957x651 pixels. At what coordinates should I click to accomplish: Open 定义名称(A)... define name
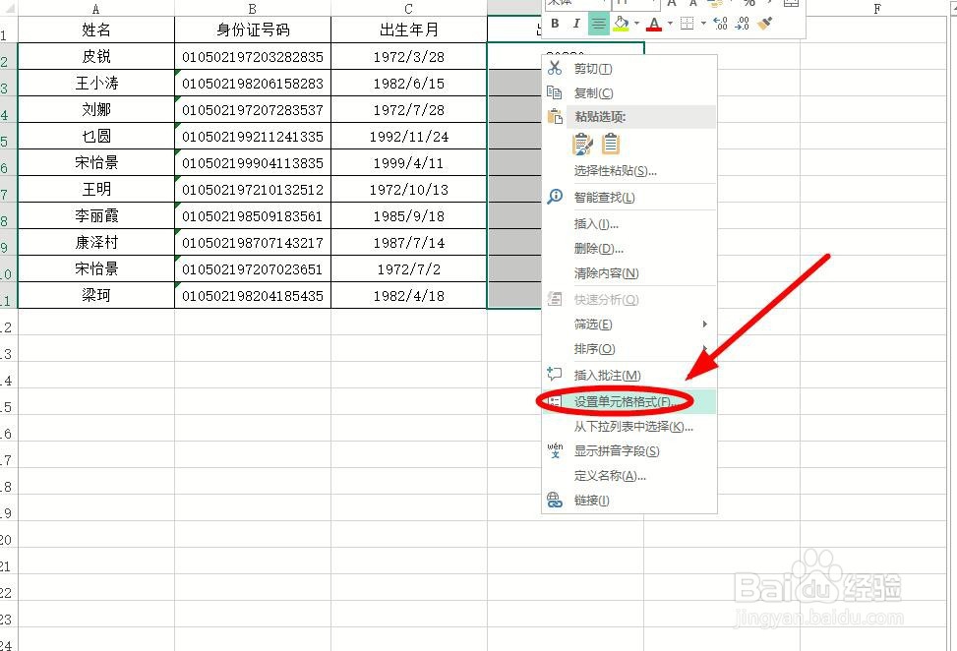629,475
